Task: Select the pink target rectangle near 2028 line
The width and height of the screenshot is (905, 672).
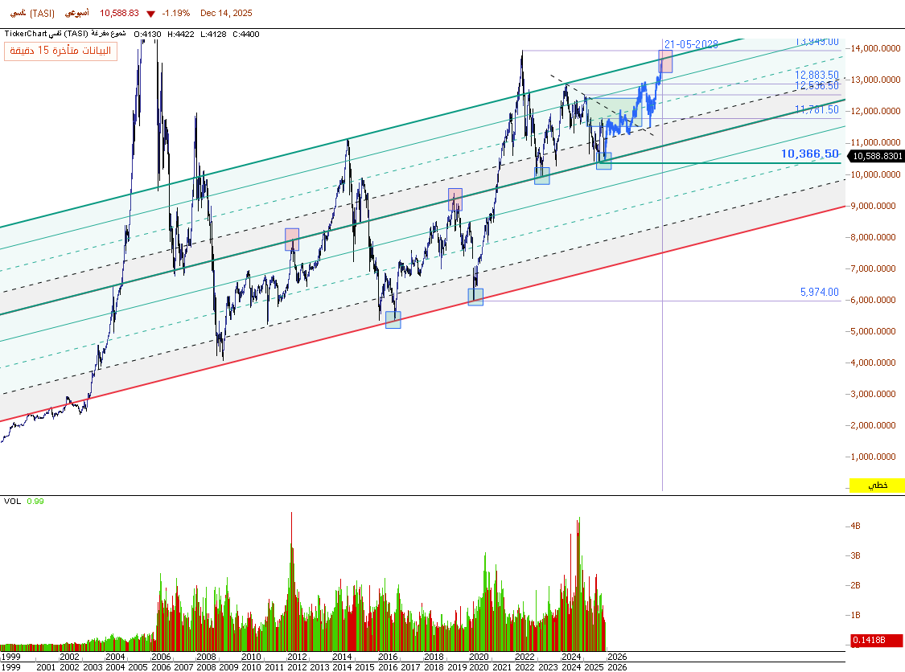Action: coord(665,62)
